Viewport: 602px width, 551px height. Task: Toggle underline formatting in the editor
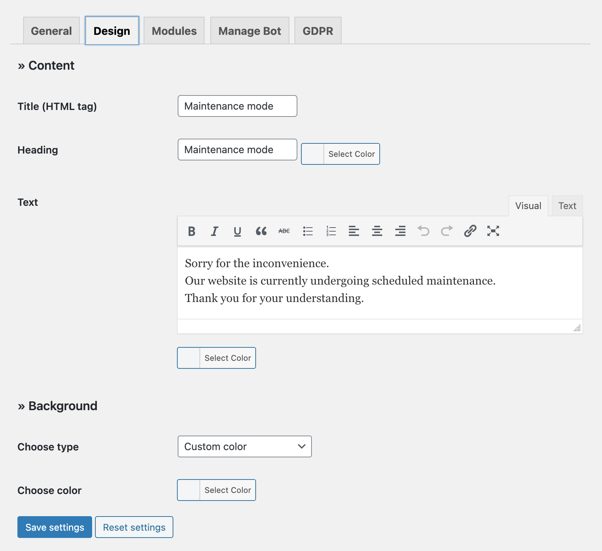[238, 231]
